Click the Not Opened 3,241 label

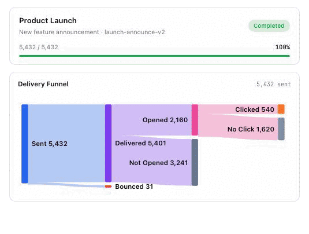pyautogui.click(x=158, y=163)
